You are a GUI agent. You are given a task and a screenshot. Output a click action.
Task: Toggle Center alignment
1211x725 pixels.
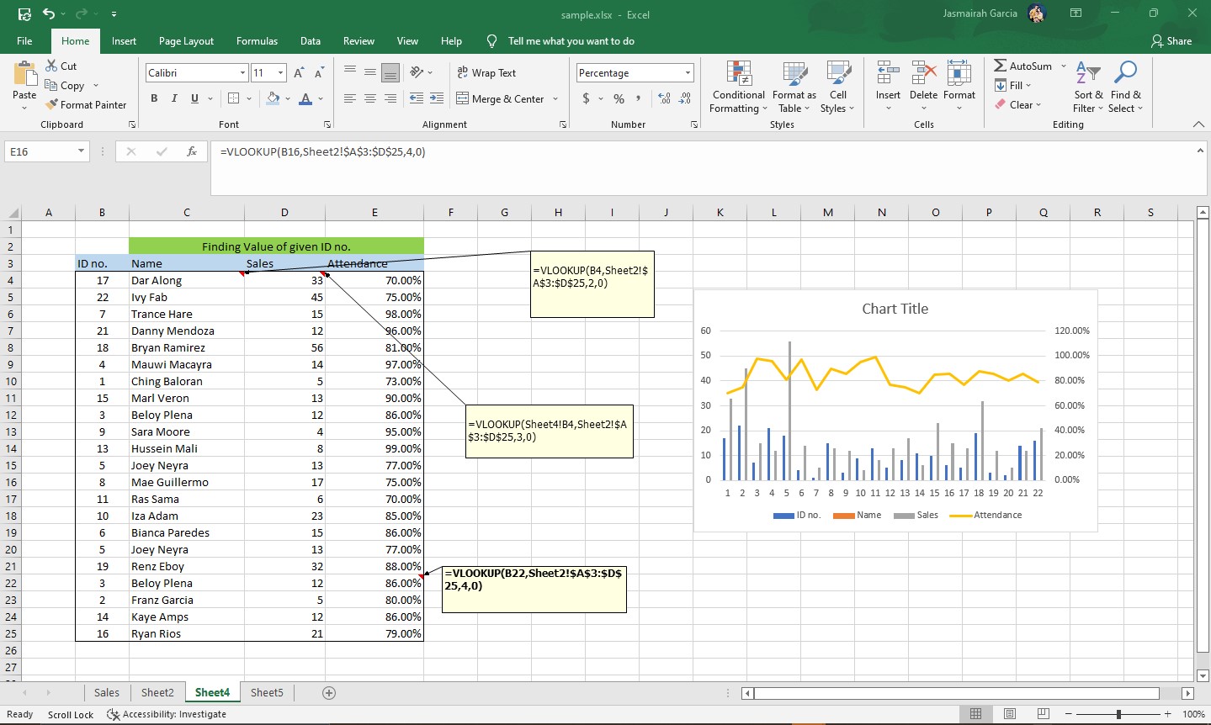370,98
